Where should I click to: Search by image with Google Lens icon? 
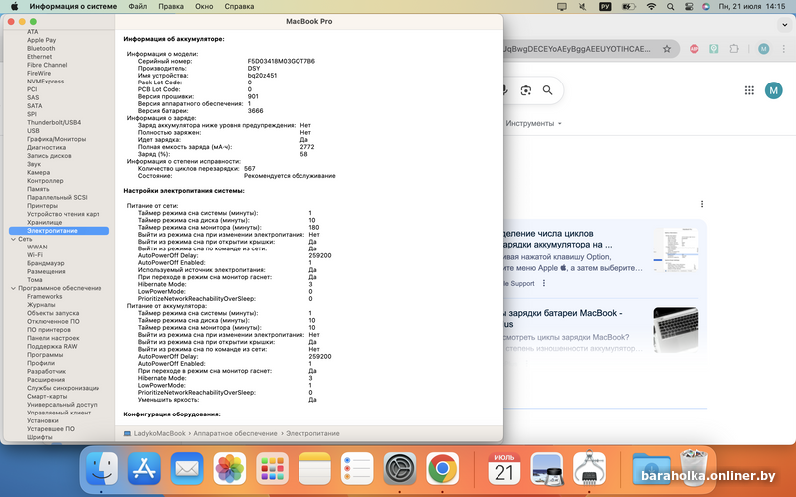tap(526, 90)
